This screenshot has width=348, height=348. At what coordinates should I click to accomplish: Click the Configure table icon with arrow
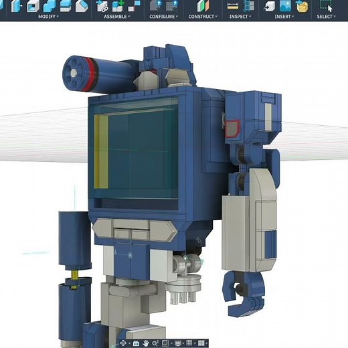pos(171,5)
